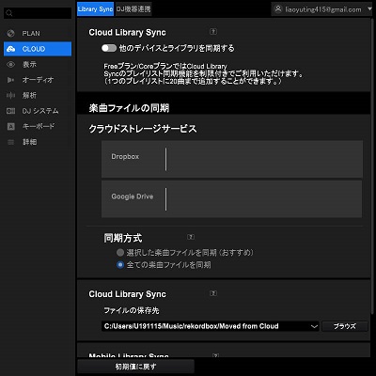This screenshot has height=376, width=376.
Task: Click the DJ システム icon
Action: coord(10,111)
